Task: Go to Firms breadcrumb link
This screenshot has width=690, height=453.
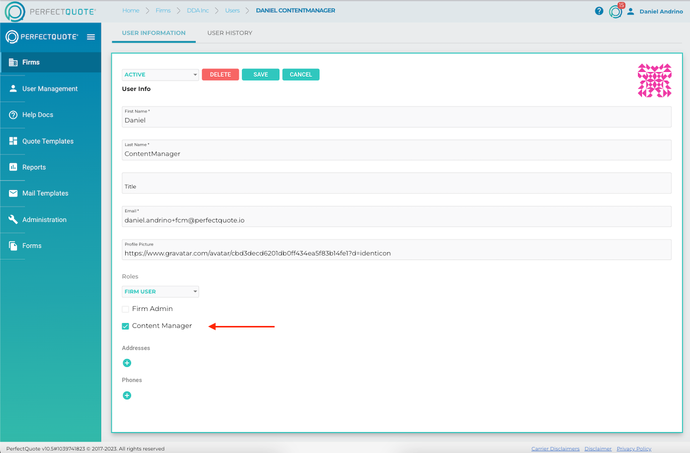Action: tap(163, 11)
